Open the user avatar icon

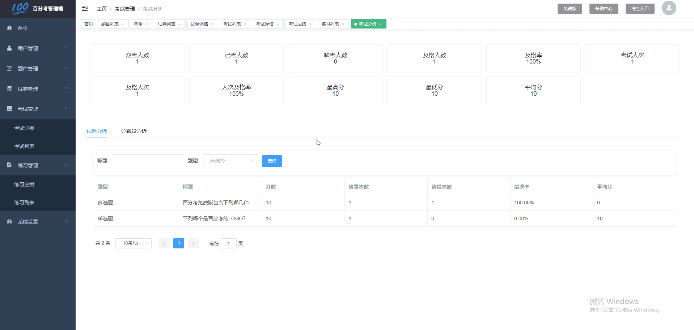pos(669,8)
